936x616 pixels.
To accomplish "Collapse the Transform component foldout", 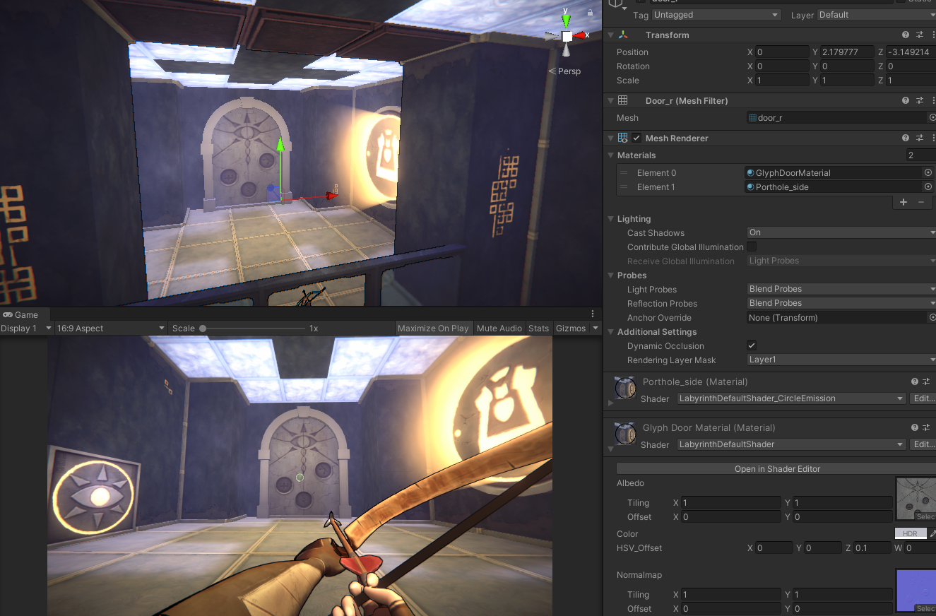I will [x=611, y=35].
